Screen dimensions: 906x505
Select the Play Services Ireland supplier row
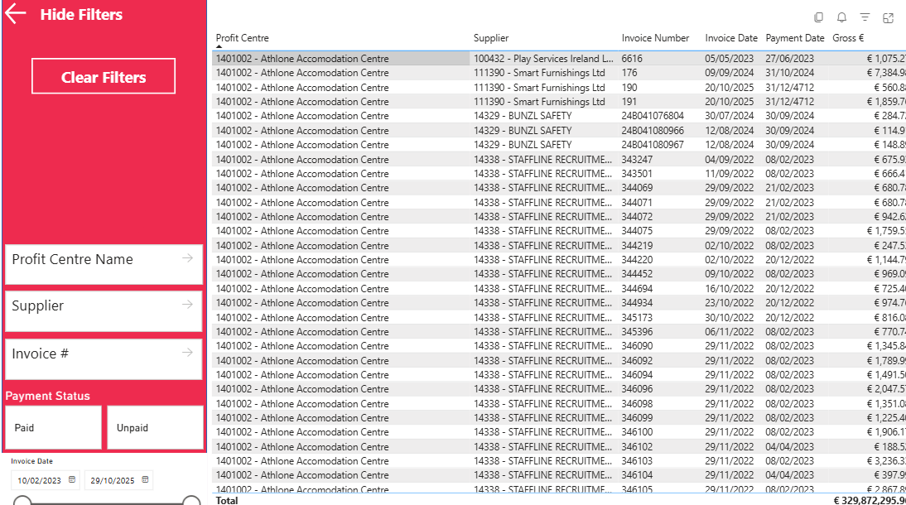[543, 59]
